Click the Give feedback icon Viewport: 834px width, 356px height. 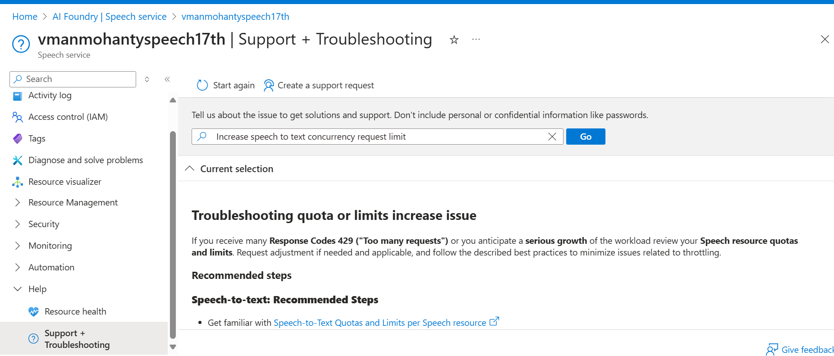point(772,350)
